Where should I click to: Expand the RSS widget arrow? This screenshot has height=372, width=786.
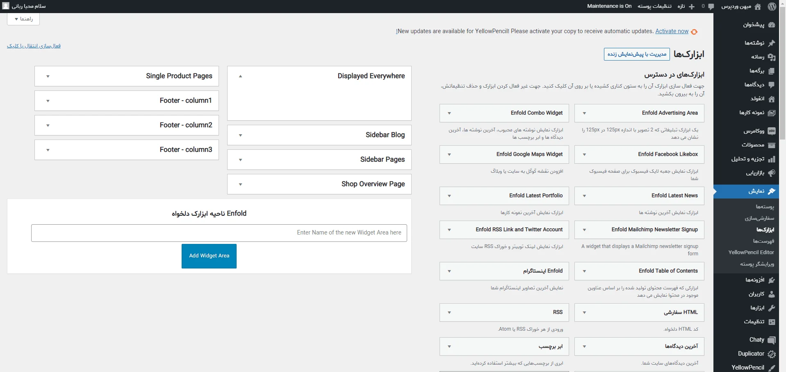449,313
